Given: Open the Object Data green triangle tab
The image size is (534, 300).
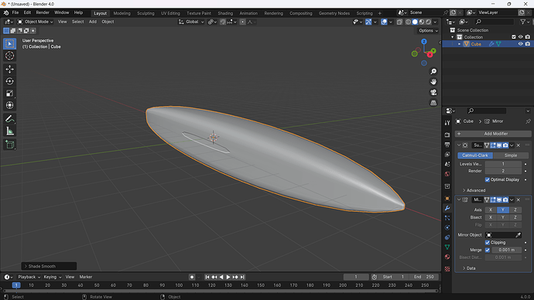Looking at the screenshot, I should coord(447,247).
